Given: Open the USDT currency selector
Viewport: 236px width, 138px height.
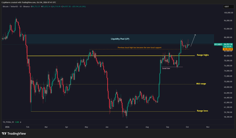Looking at the screenshot, I should click(x=228, y=7).
